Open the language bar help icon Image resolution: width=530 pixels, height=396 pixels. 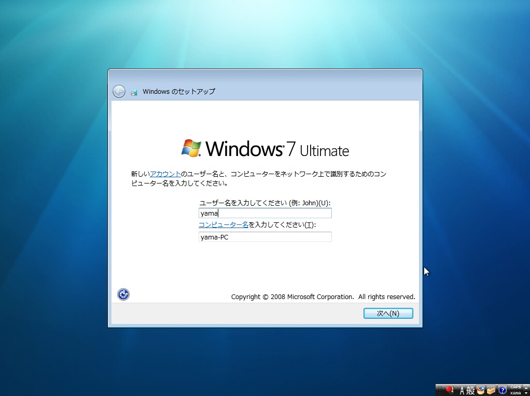coord(503,390)
